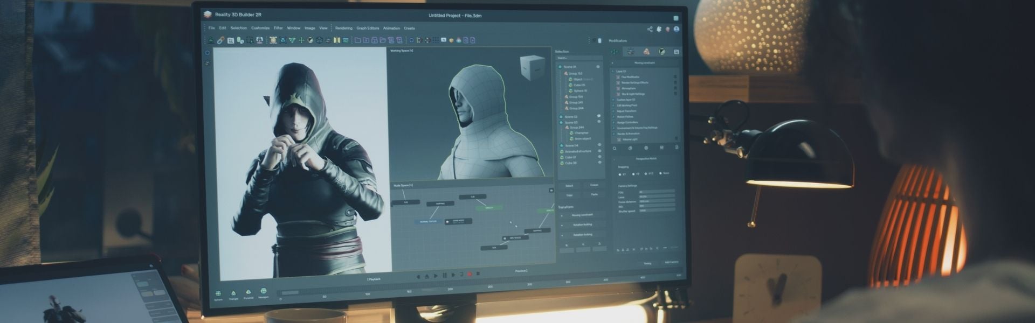Image resolution: width=1035 pixels, height=323 pixels.
Task: Click the first folder icon in toolbar
Action: [x=357, y=40]
